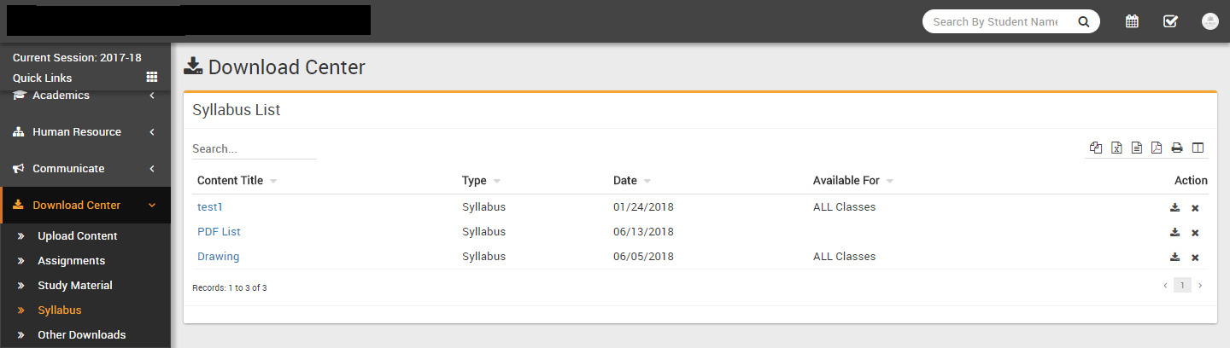1230x348 pixels.
Task: Open the calendar icon in header
Action: coord(1132,21)
